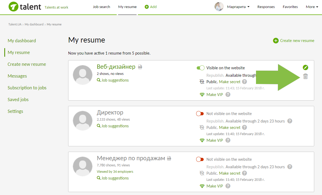
Task: Click Viewed by 34 employers link
Action: coord(115,172)
